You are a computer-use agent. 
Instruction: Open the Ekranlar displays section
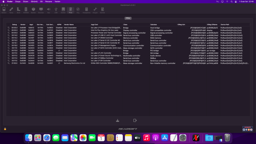click(41, 10)
